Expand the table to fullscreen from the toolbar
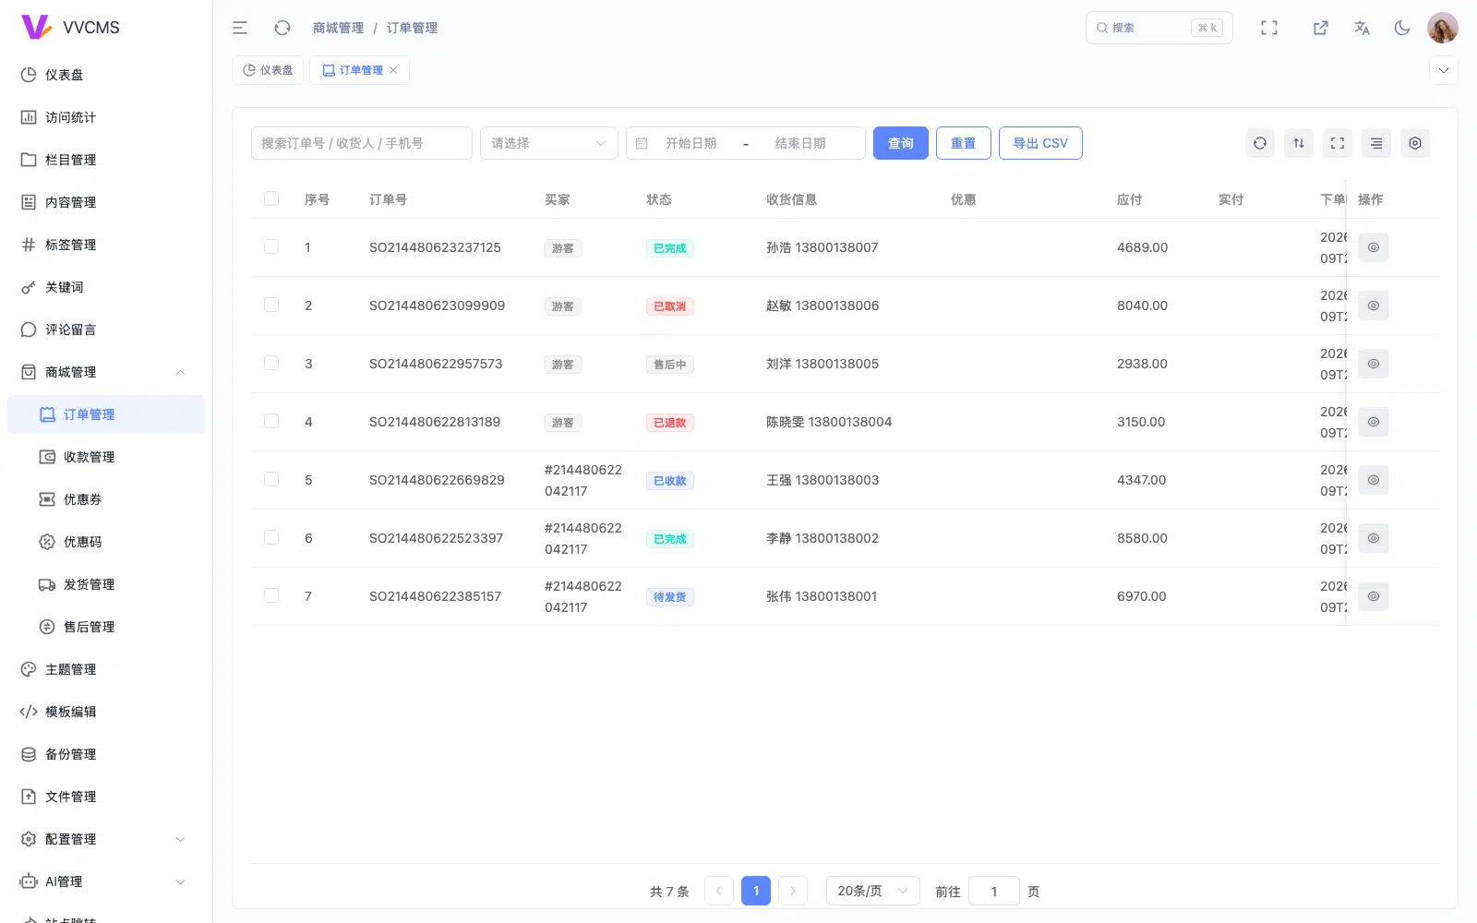 1338,143
